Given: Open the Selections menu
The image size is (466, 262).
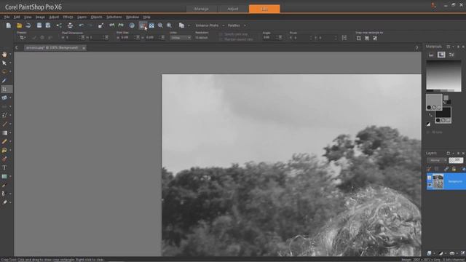Looking at the screenshot, I should (114, 17).
